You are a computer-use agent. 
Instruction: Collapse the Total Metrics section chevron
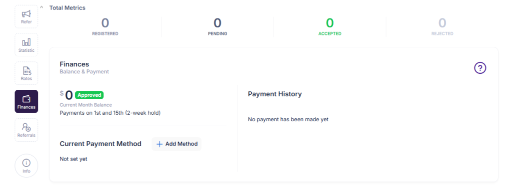tap(41, 7)
